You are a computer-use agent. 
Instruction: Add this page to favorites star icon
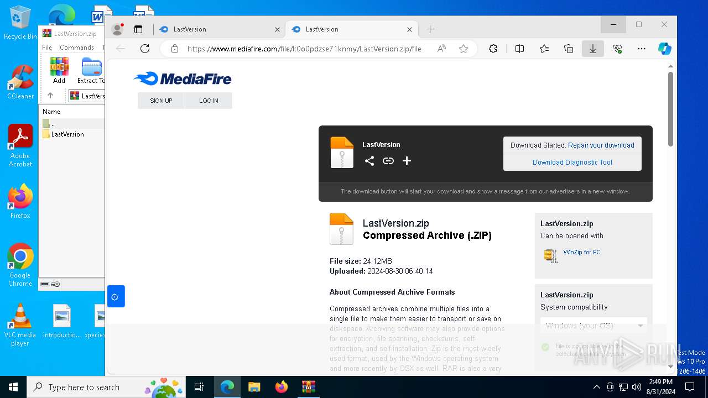[464, 49]
